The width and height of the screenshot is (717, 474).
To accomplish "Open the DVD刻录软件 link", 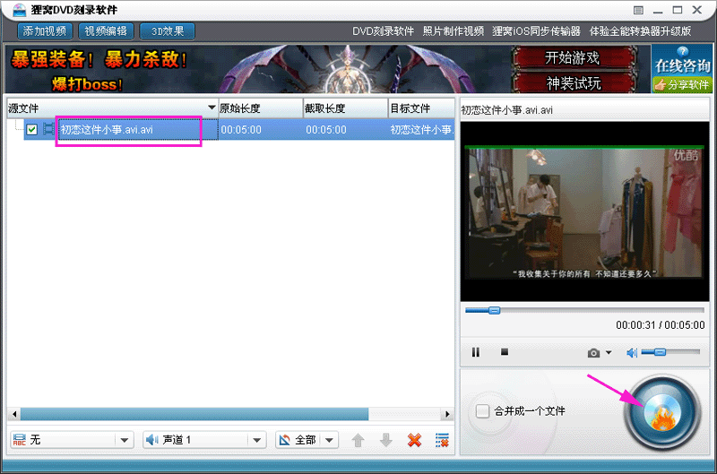I will tap(384, 31).
